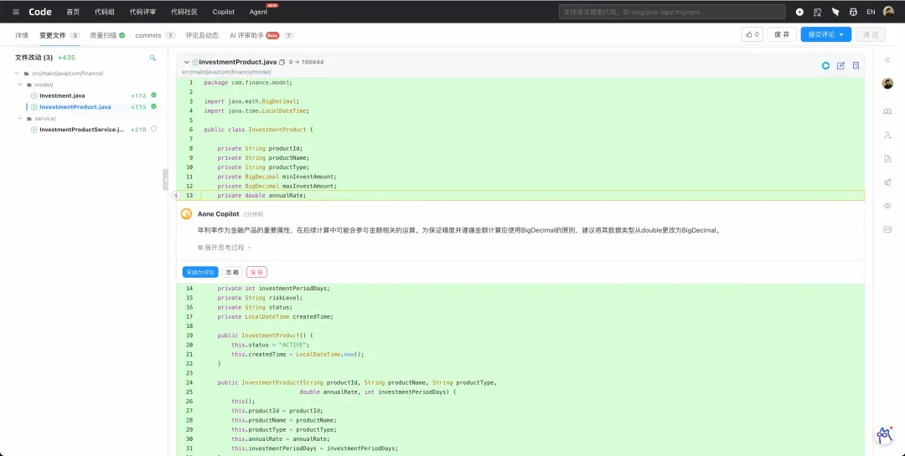Collapse the file tree panel handle
Image resolution: width=905 pixels, height=456 pixels.
166,180
